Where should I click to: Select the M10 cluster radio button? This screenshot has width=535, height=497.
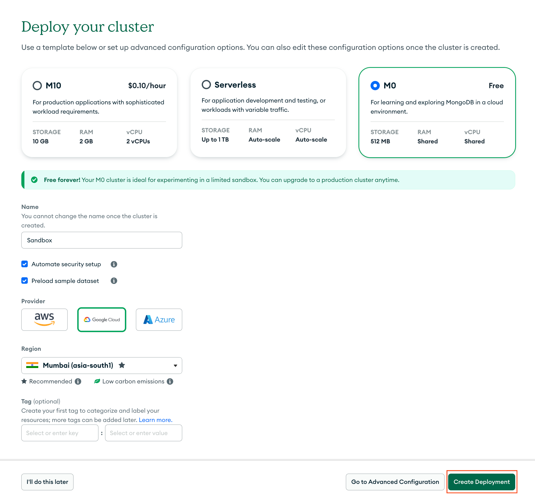(37, 86)
